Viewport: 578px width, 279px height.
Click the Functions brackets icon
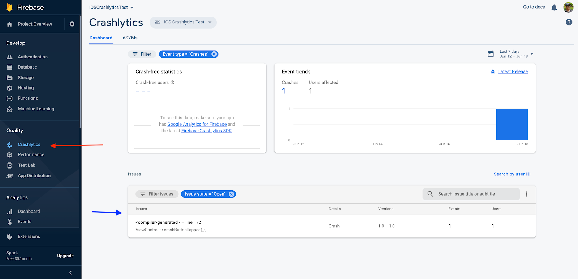click(x=9, y=98)
